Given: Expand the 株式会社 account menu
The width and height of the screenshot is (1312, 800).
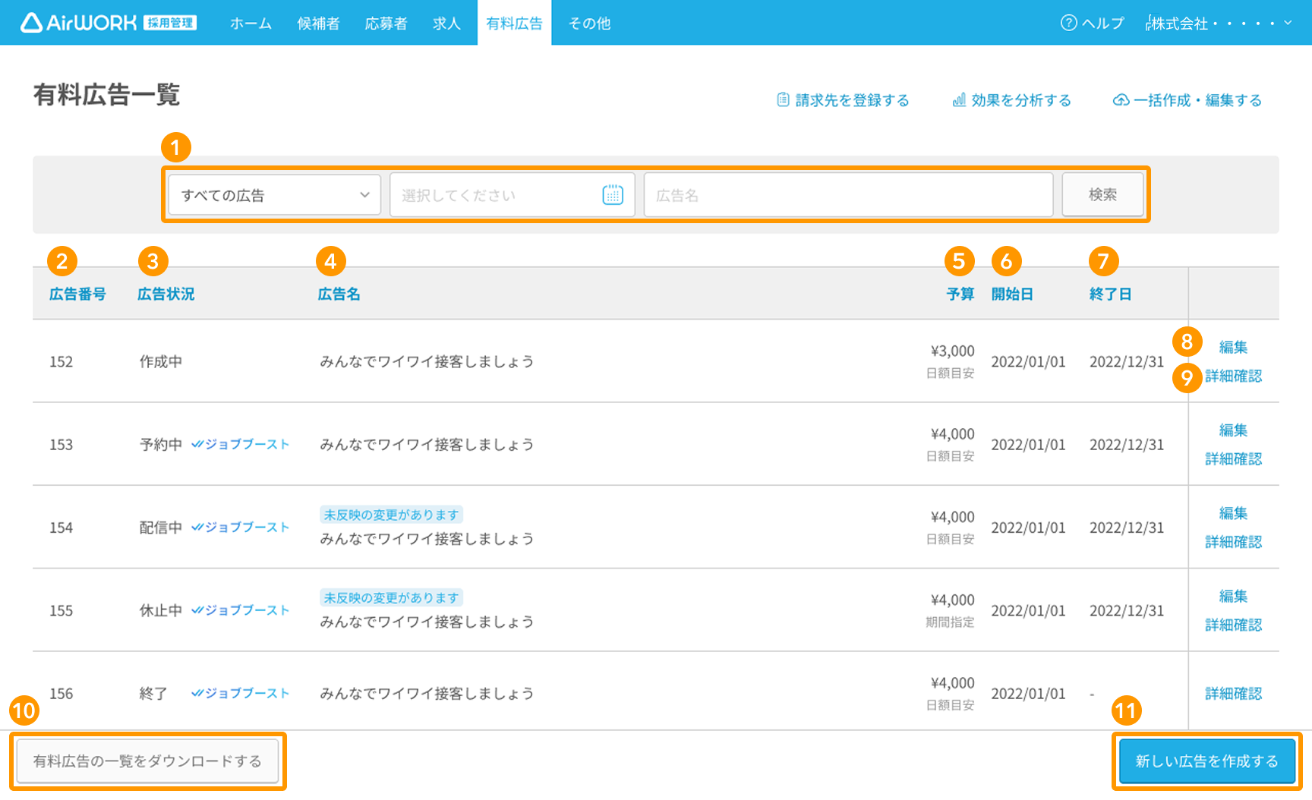Looking at the screenshot, I should tap(1219, 23).
